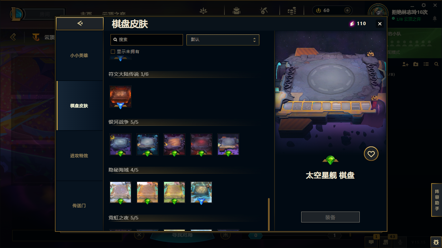442x248 pixels.
Task: Click the 装备 equip button
Action: click(x=330, y=217)
